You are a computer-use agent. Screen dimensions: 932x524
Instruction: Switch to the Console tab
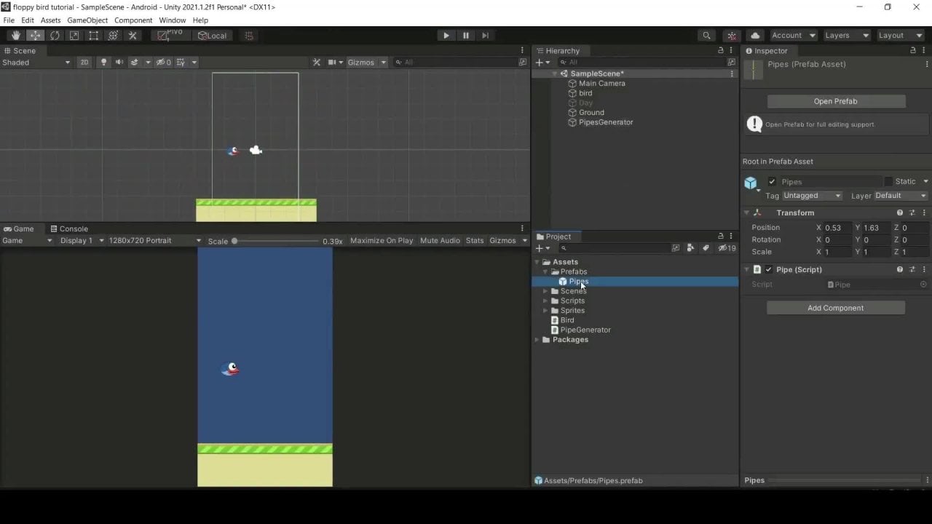point(74,229)
